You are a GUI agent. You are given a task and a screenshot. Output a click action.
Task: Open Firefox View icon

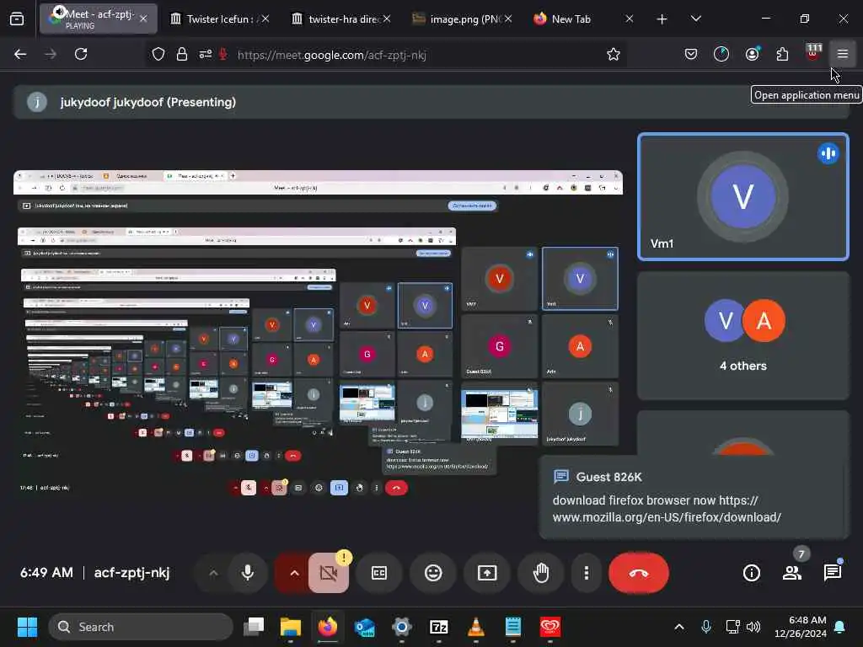click(17, 19)
